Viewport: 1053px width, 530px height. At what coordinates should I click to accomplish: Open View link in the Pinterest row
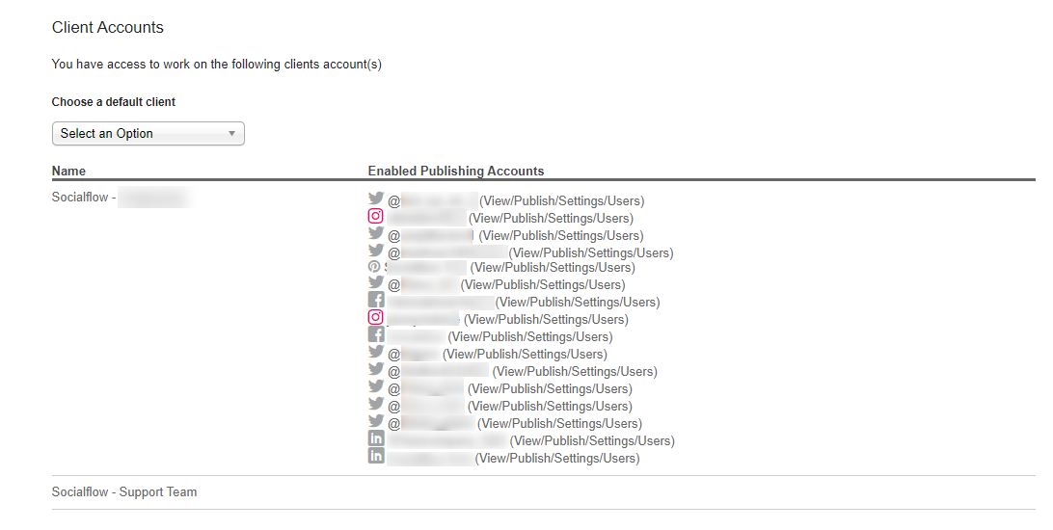coord(486,268)
